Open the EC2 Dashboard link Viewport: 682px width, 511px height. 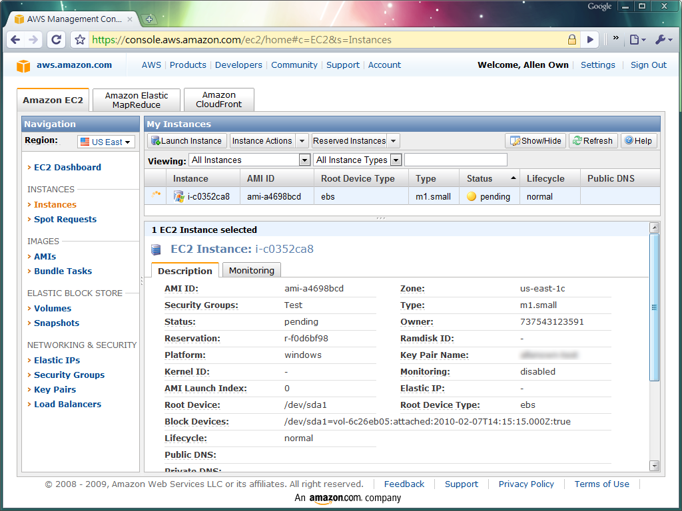[67, 167]
